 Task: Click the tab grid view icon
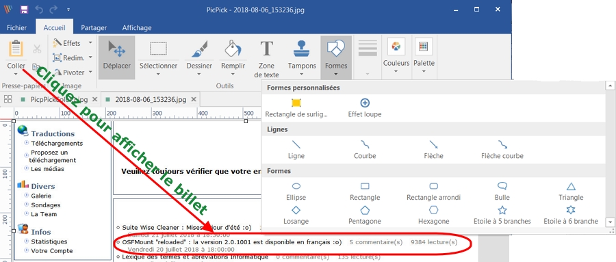(8, 99)
